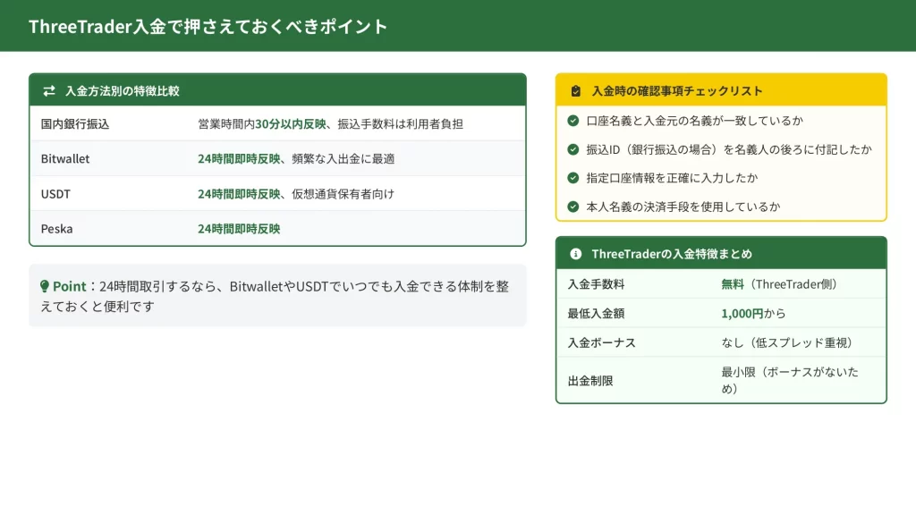
Task: Click the 入金手数料 row label
Action: (596, 284)
